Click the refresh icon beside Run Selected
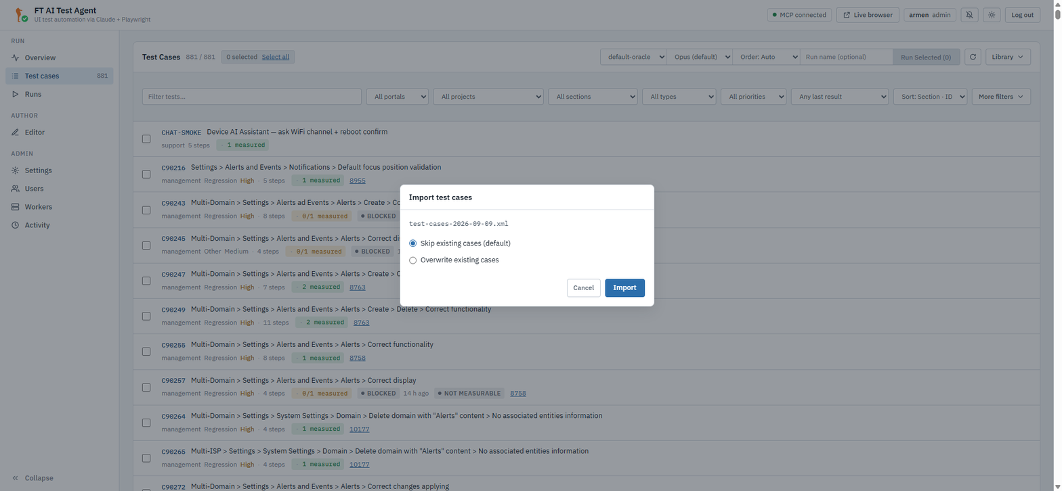 pyautogui.click(x=973, y=57)
